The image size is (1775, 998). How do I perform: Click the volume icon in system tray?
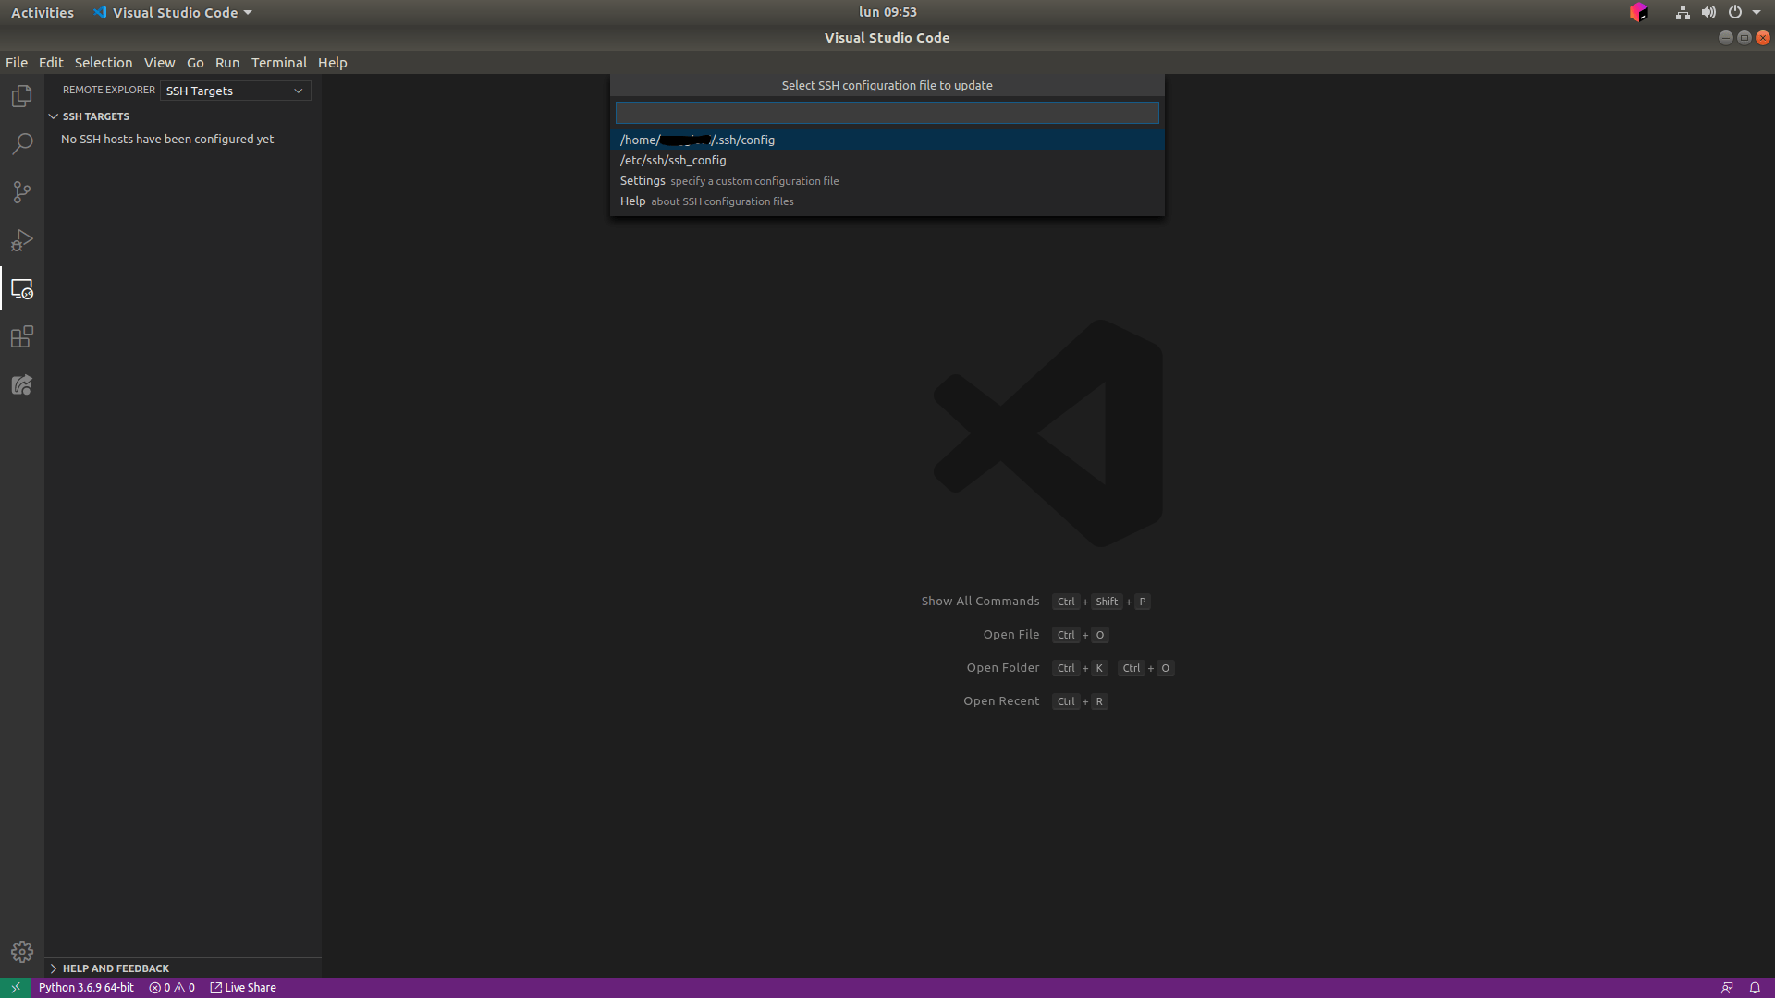pyautogui.click(x=1708, y=13)
